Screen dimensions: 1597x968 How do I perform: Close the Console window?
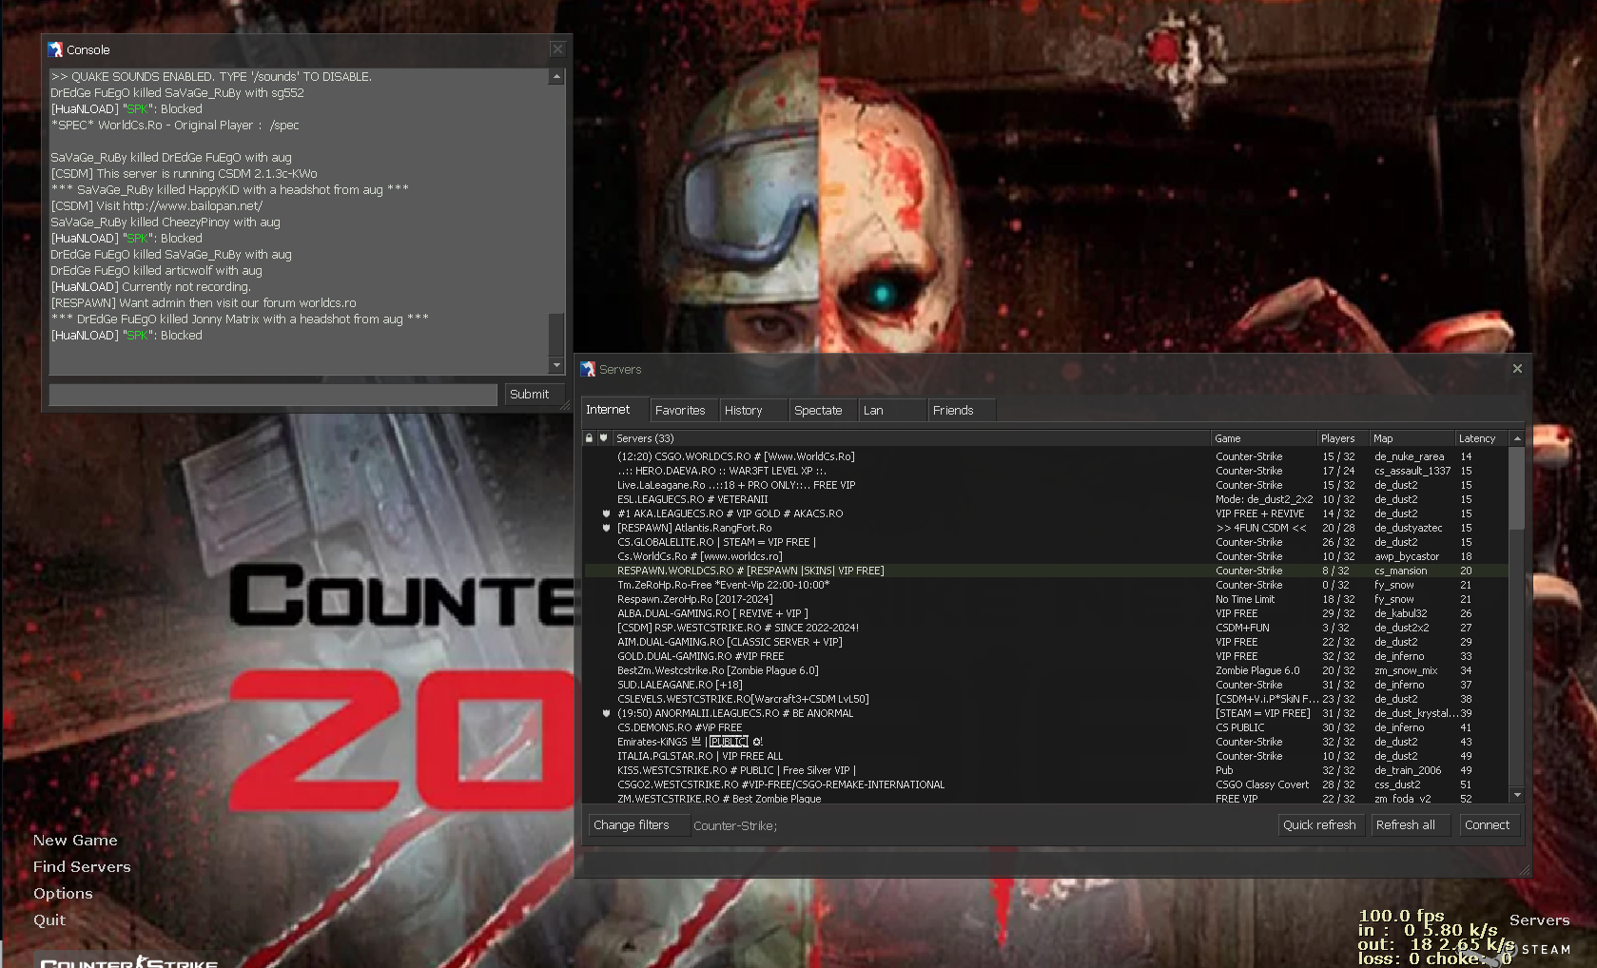coord(557,49)
